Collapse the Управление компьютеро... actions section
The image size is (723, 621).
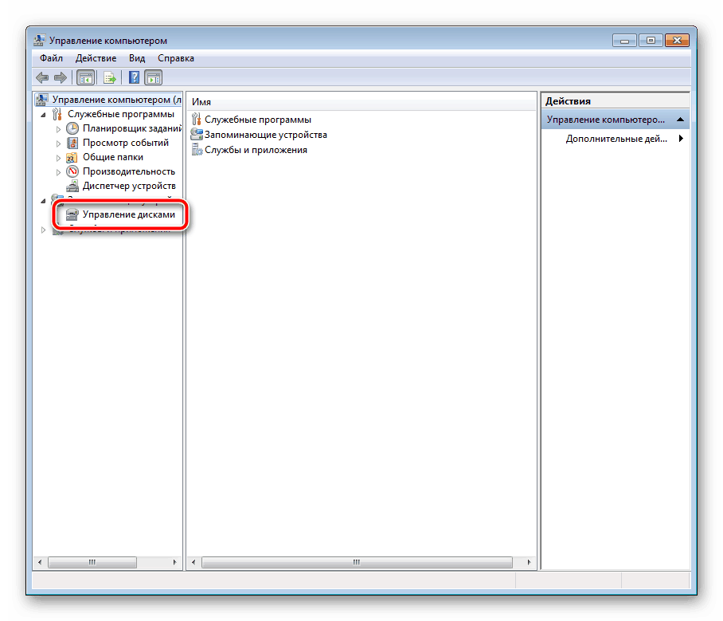[680, 120]
